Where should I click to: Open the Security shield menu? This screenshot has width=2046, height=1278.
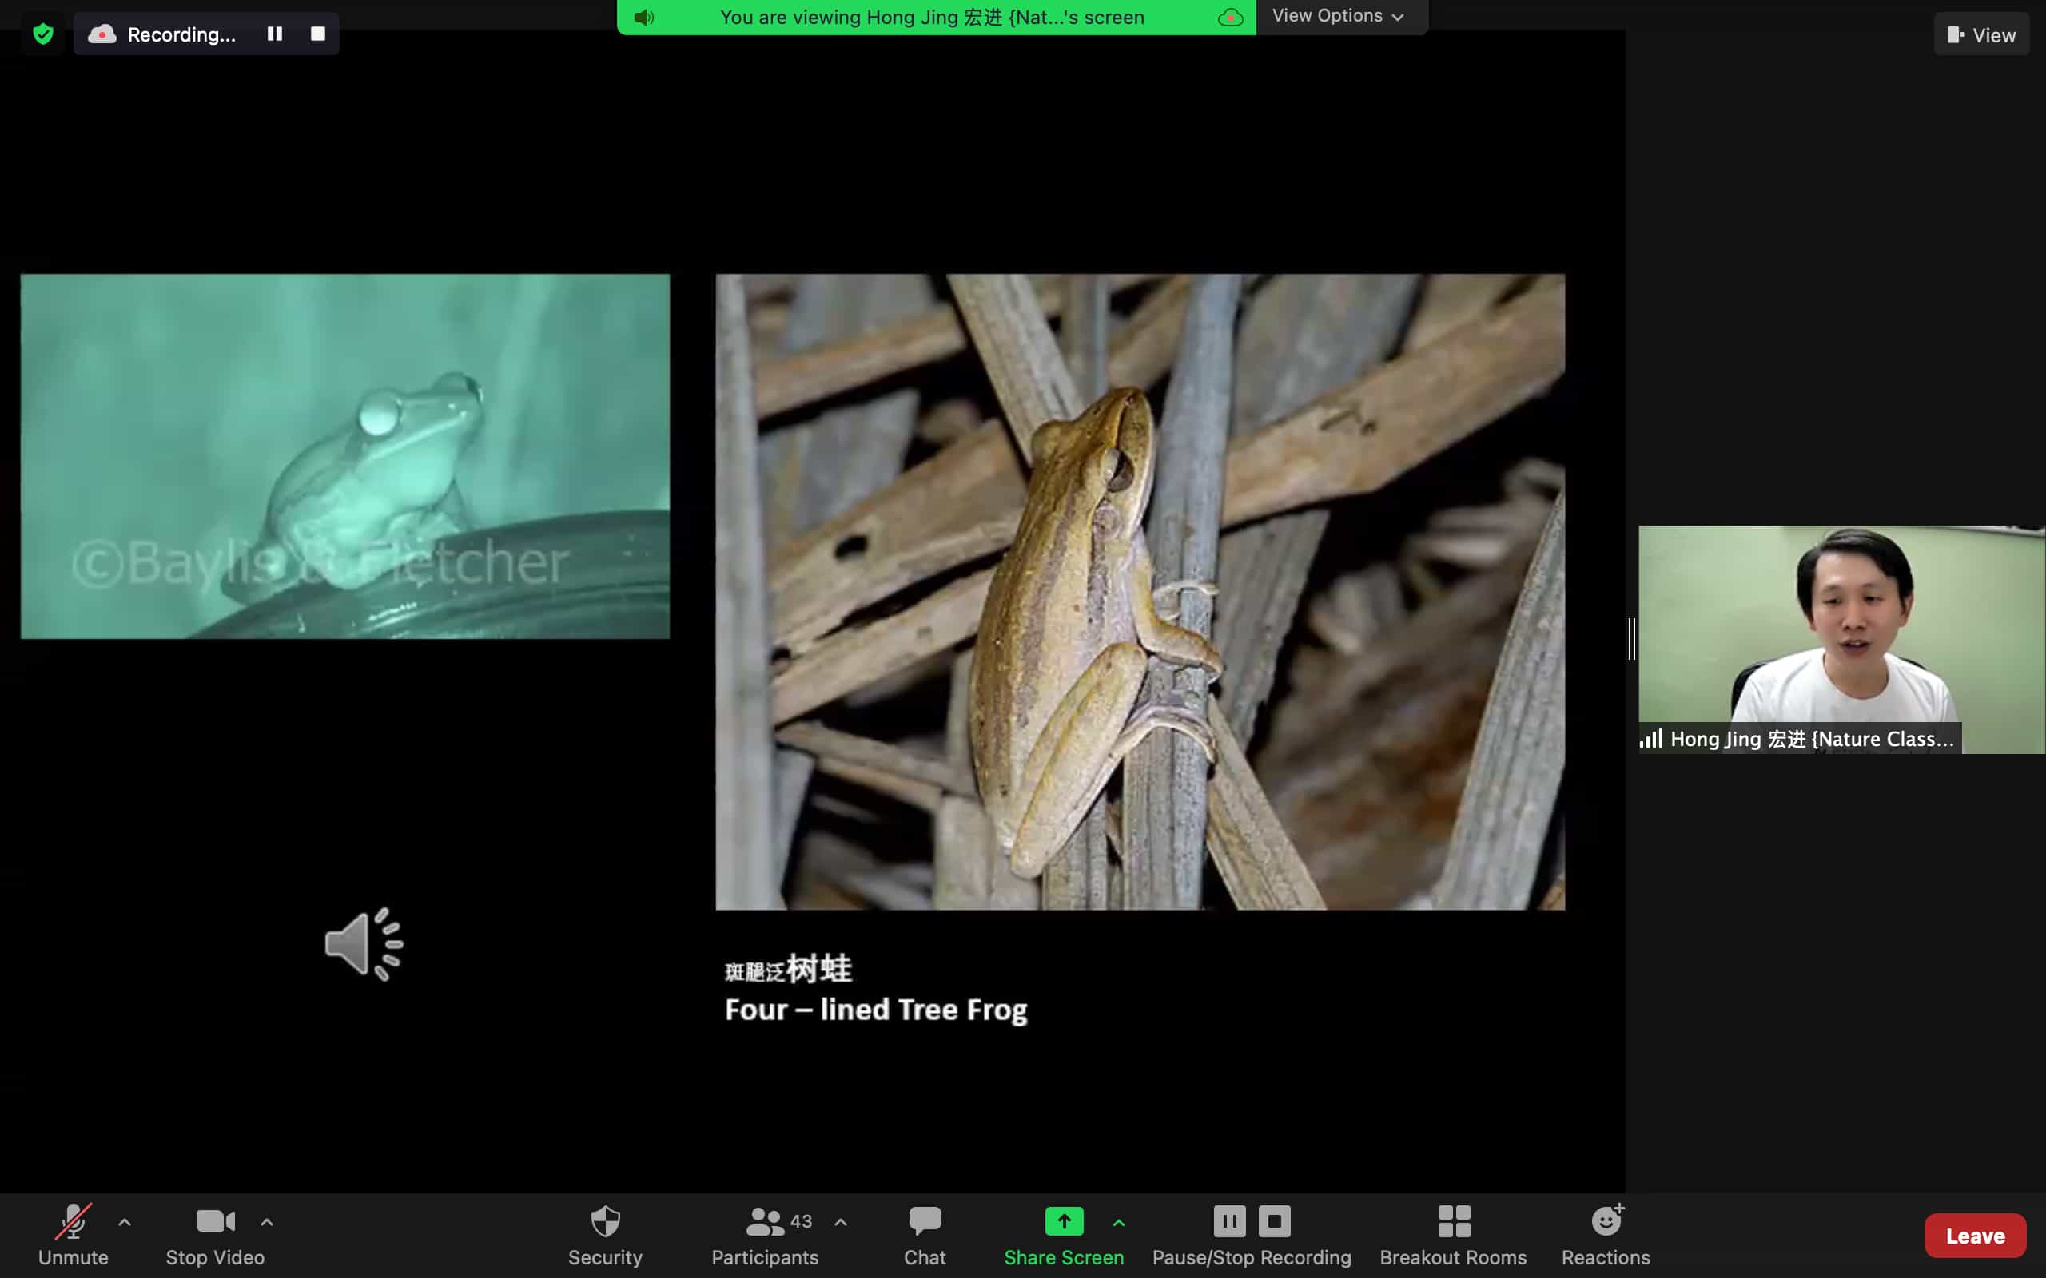coord(604,1235)
